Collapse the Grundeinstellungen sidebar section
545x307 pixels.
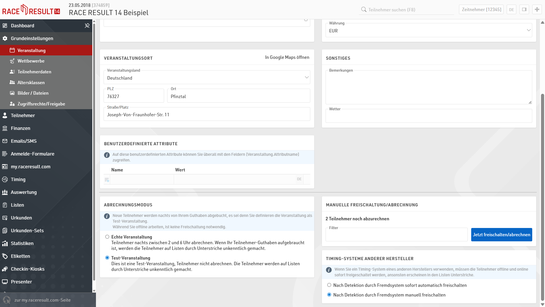tap(32, 38)
